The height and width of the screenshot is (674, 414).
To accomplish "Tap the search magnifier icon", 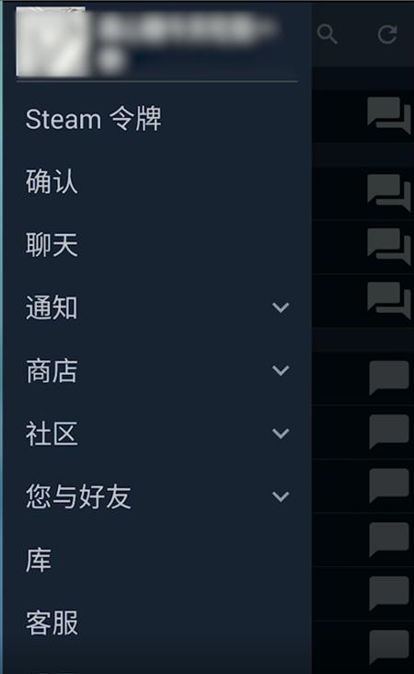I will pos(327,34).
